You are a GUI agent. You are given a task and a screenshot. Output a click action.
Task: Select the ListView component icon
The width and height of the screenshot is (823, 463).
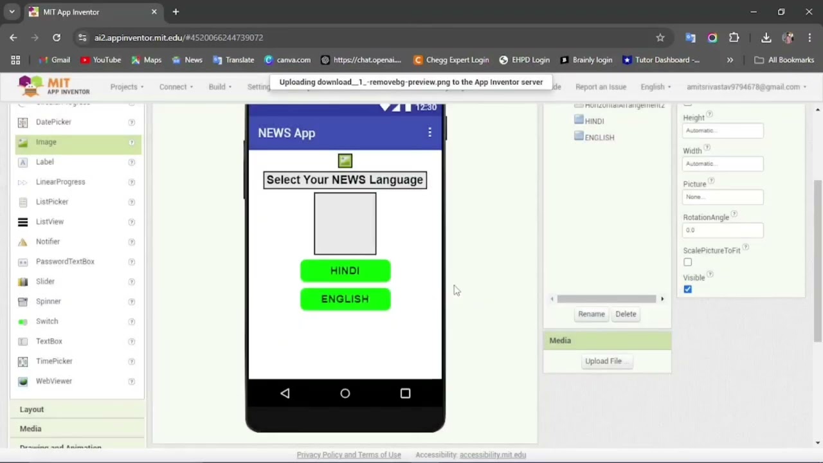(23, 222)
